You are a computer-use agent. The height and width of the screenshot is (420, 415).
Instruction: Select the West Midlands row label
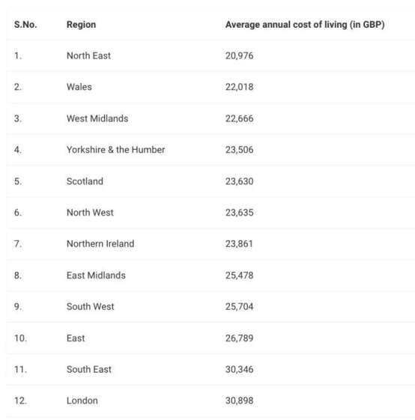(97, 118)
